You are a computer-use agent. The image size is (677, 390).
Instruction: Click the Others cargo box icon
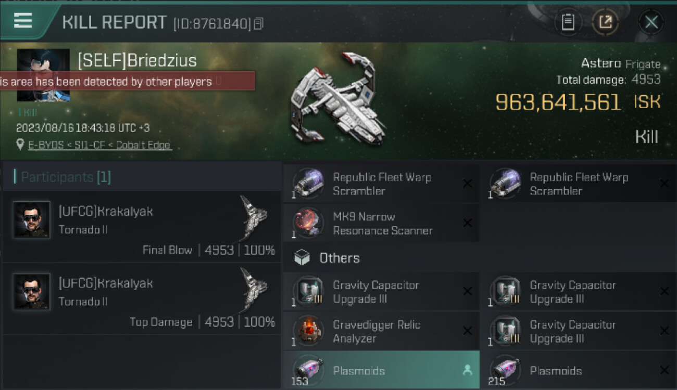coord(302,258)
